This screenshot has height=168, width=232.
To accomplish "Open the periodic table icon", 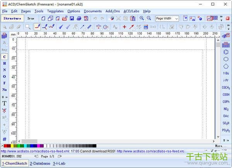I will coord(4,36).
